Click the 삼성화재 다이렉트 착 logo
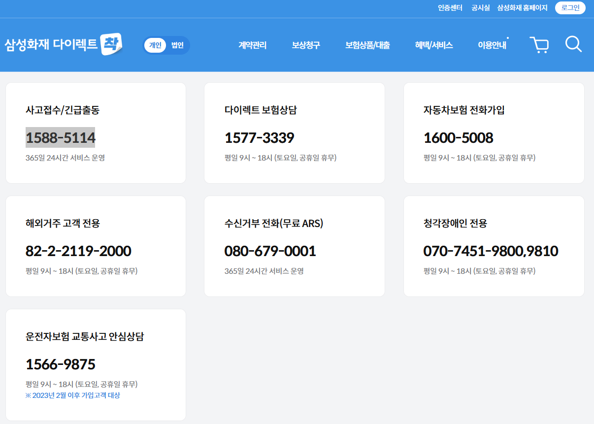This screenshot has height=424, width=594. (x=63, y=45)
